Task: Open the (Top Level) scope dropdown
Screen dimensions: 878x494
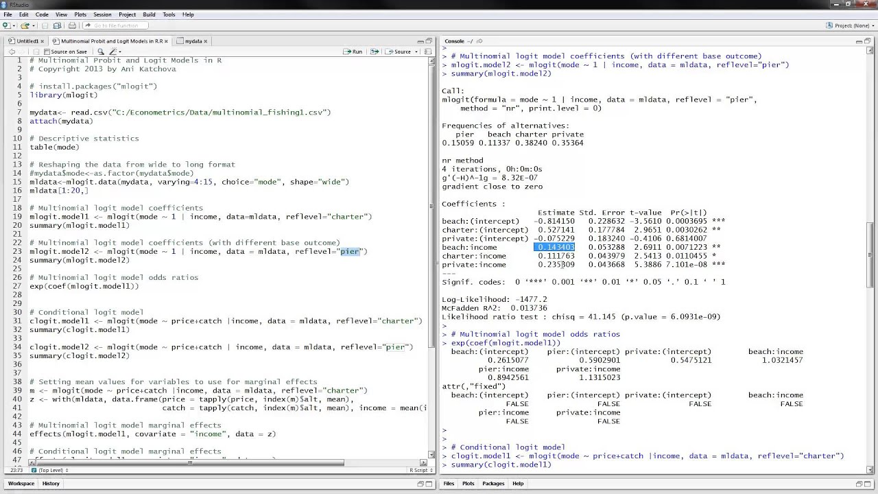Action: coord(51,470)
